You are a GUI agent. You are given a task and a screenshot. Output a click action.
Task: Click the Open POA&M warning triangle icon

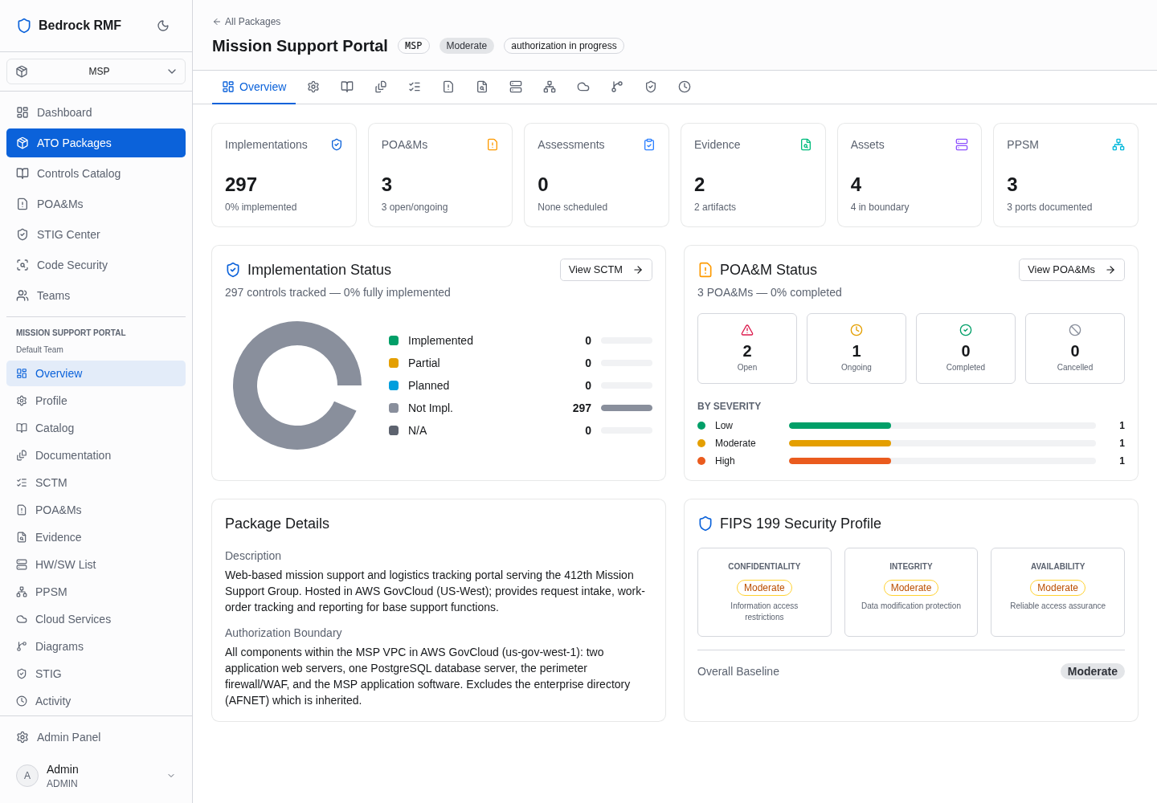(x=747, y=330)
